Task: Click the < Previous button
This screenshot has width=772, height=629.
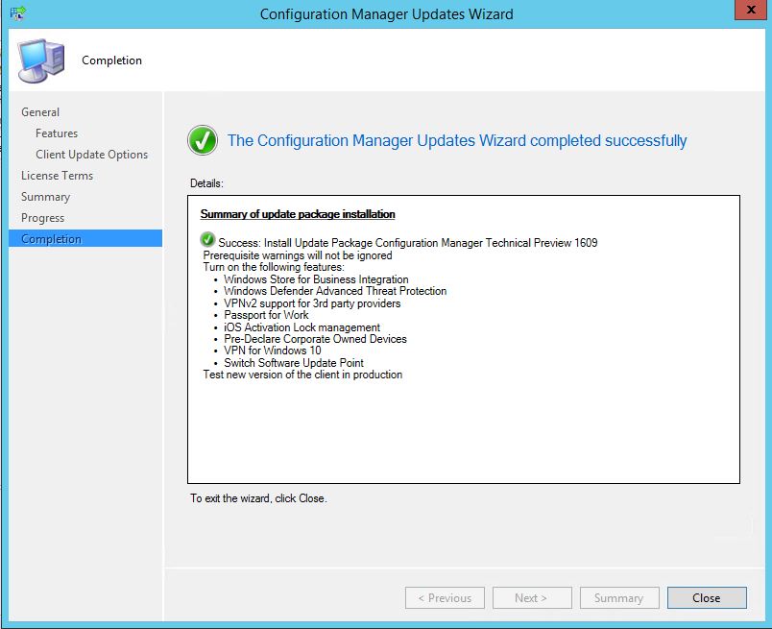Action: pyautogui.click(x=445, y=597)
